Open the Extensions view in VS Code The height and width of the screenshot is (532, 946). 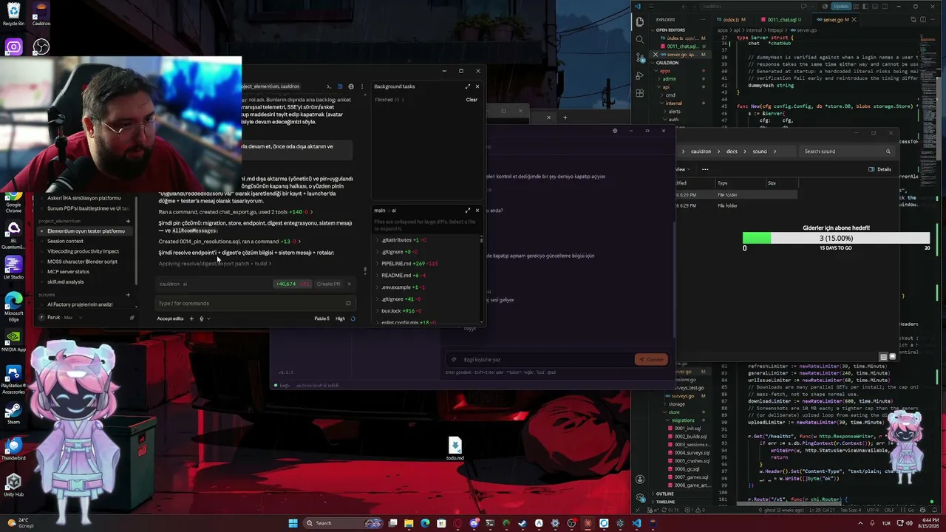[x=640, y=92]
